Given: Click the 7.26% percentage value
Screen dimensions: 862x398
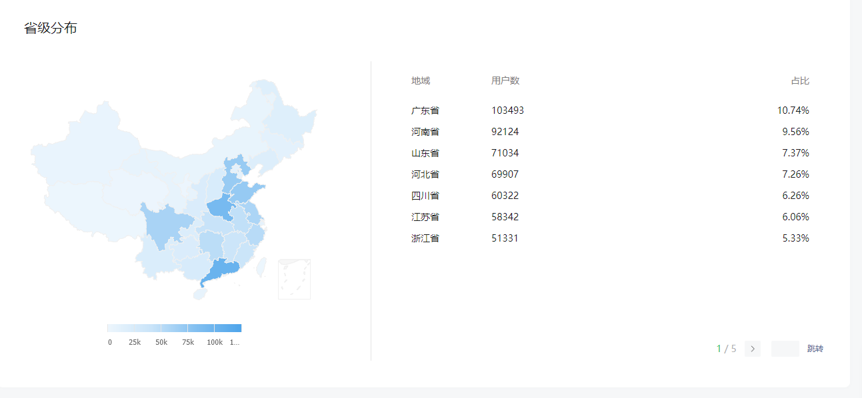Looking at the screenshot, I should click(796, 174).
